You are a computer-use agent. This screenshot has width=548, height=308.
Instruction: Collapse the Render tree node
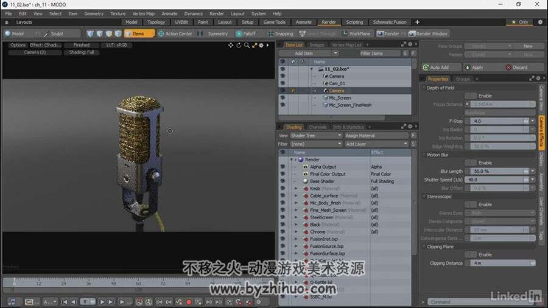coord(291,159)
